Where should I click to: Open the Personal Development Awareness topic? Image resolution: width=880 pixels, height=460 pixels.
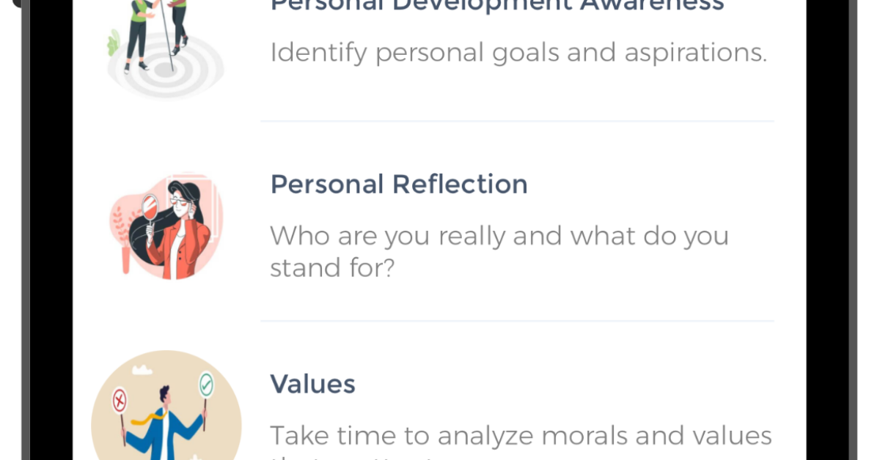coord(497,6)
